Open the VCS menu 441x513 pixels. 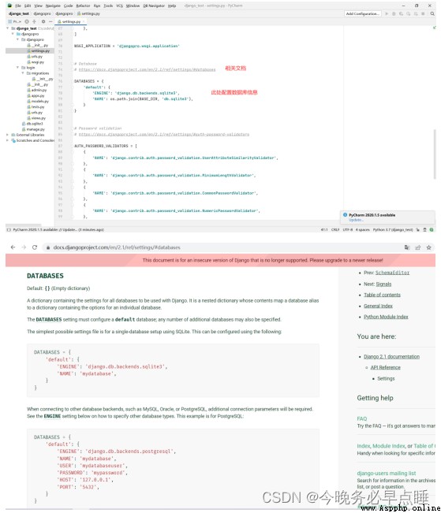(119, 6)
